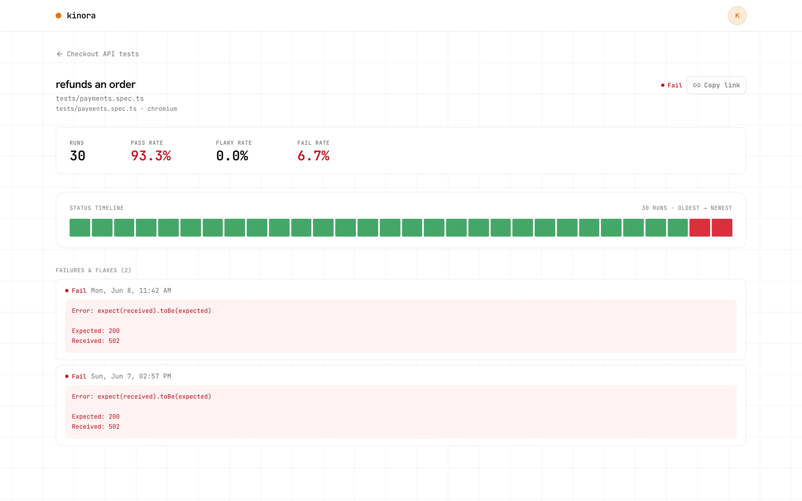Click the Copy link button
Image resolution: width=802 pixels, height=501 pixels.
716,85
